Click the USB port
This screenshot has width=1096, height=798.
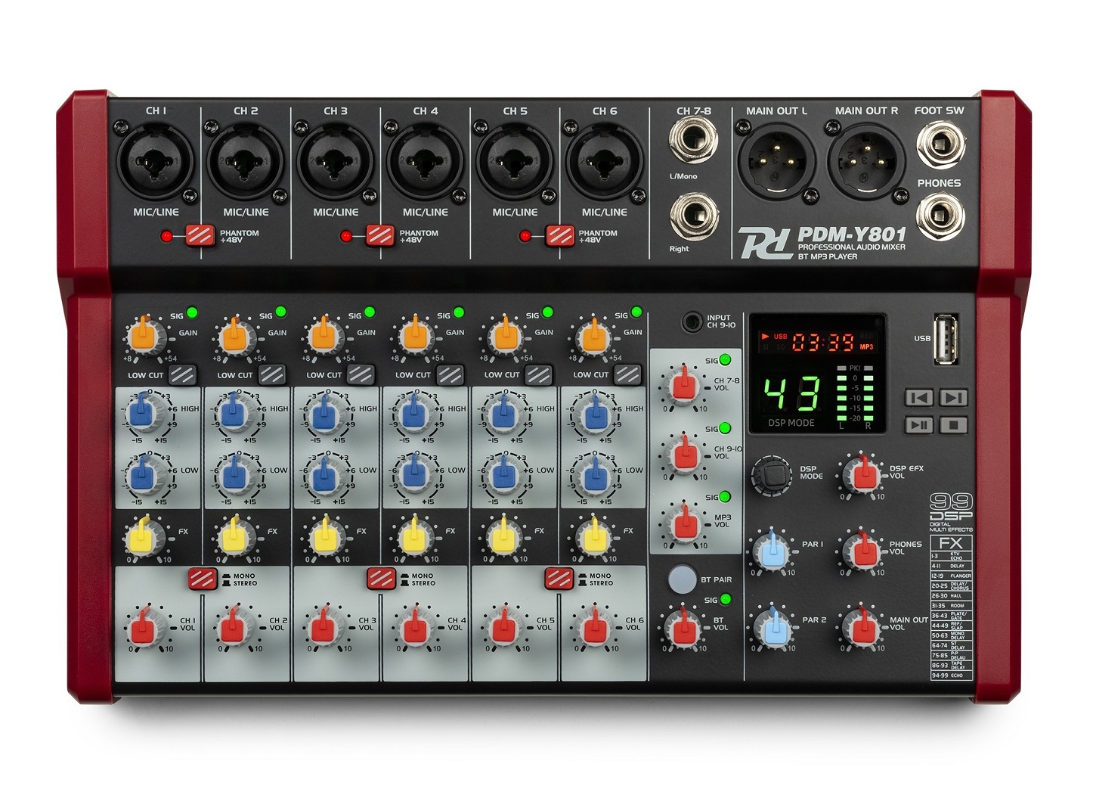pyautogui.click(x=946, y=338)
